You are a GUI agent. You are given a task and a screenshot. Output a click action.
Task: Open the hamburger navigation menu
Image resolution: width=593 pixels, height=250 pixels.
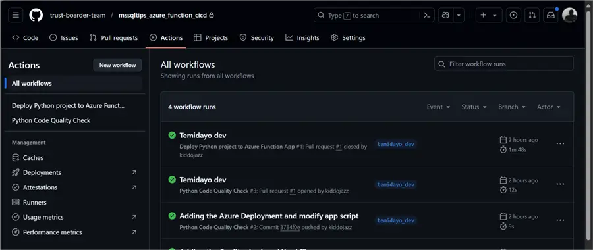[x=16, y=16]
